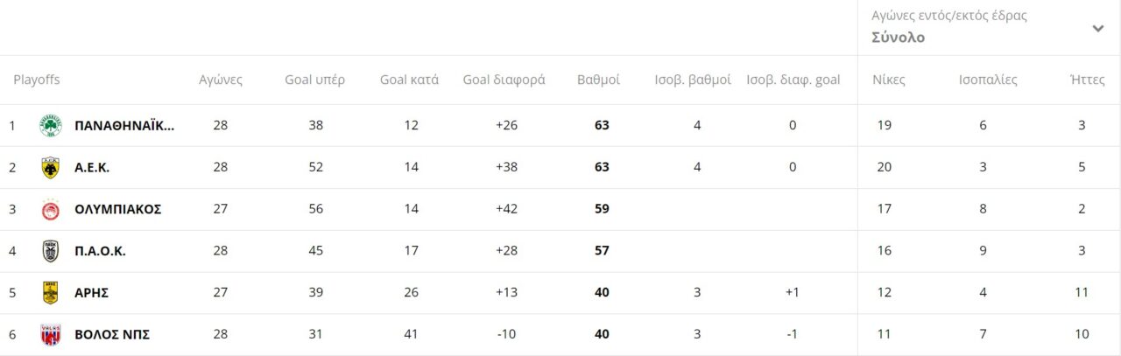This screenshot has width=1121, height=356.
Task: Sort by Goal κατά column header
Action: tap(409, 80)
